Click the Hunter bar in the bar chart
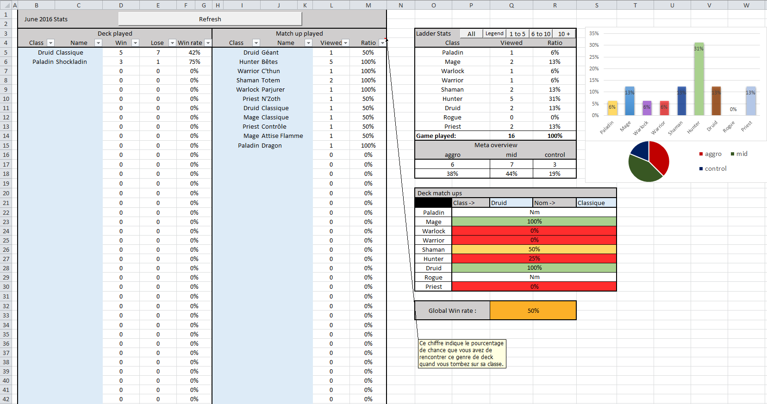 click(698, 79)
